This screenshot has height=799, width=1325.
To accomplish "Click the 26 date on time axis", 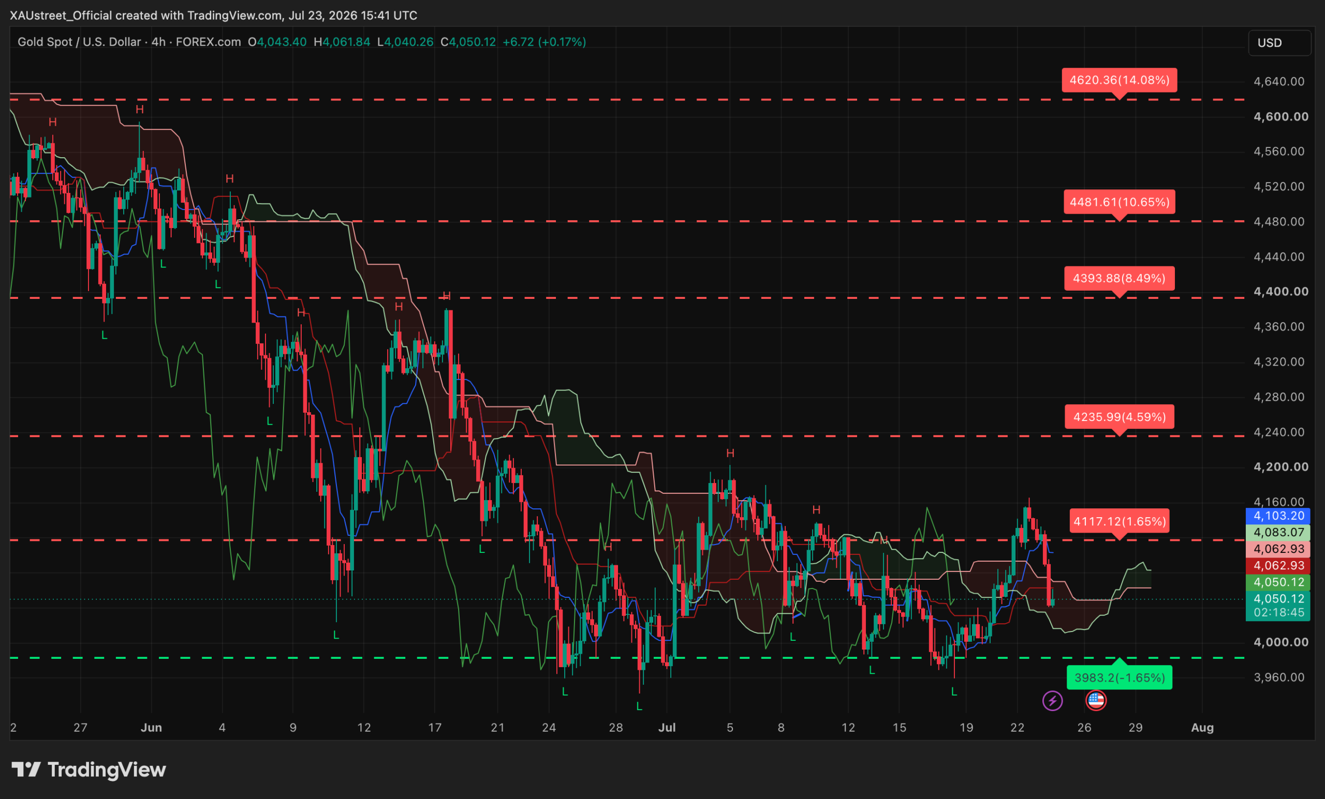I will coord(1084,728).
